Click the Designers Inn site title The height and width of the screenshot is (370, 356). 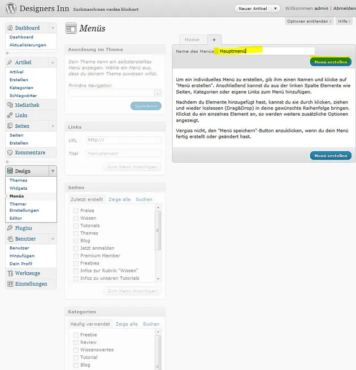click(x=45, y=8)
